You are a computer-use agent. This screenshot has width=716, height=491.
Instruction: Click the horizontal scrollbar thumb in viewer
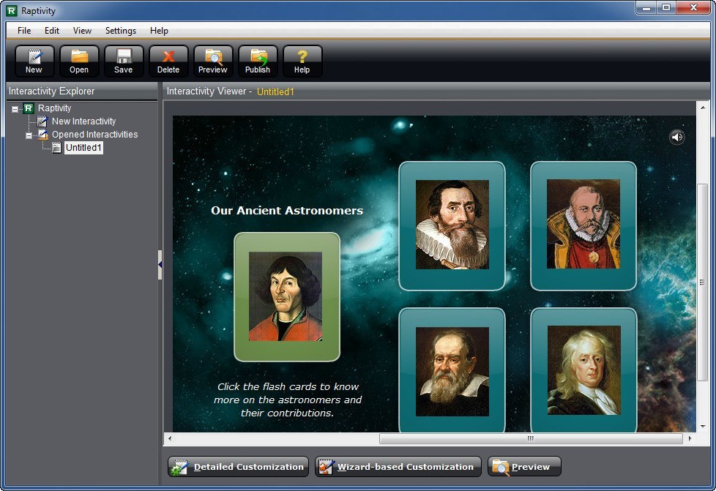[530, 438]
